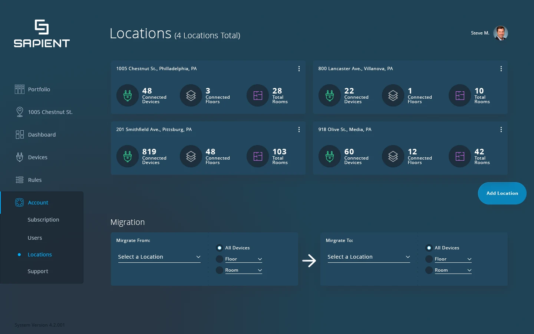Click connected floors layers icon on 201 Smithfield card

coord(191,156)
